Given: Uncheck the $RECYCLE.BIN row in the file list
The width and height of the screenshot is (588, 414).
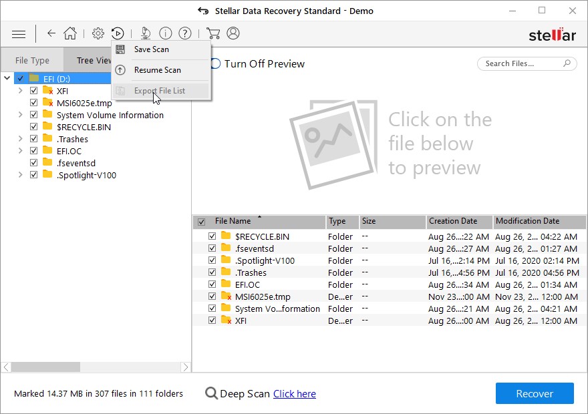Looking at the screenshot, I should (212, 236).
